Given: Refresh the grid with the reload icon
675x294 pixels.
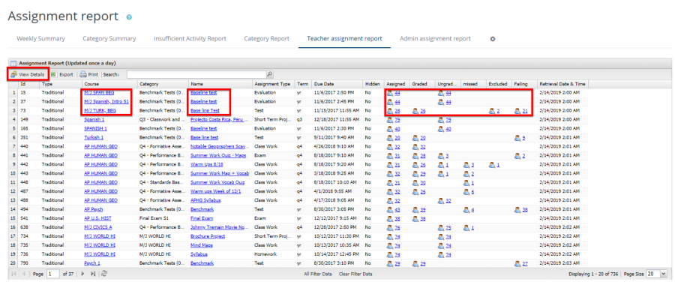Looking at the screenshot, I should click(x=104, y=274).
